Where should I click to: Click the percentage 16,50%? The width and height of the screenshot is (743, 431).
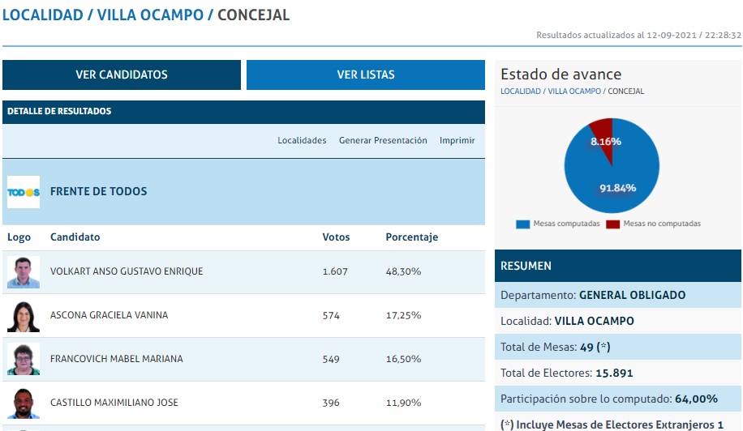click(403, 359)
